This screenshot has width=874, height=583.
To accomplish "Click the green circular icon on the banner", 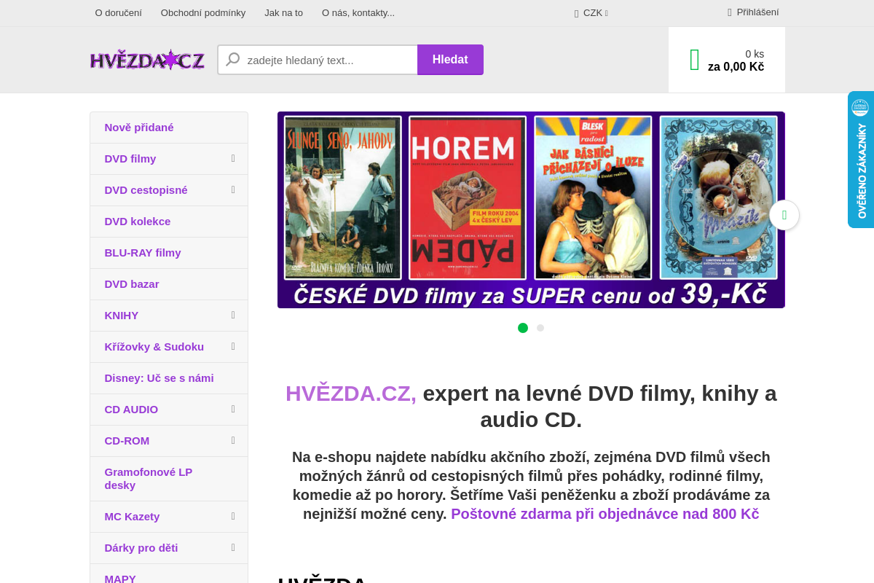I will pos(784,215).
